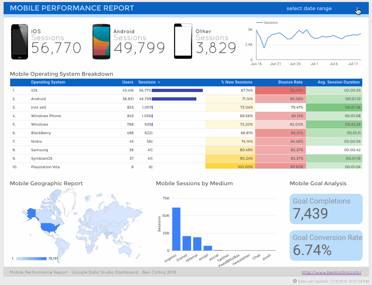Click the Goal Completions card
Viewport: 372px width, 285px height.
[326, 209]
